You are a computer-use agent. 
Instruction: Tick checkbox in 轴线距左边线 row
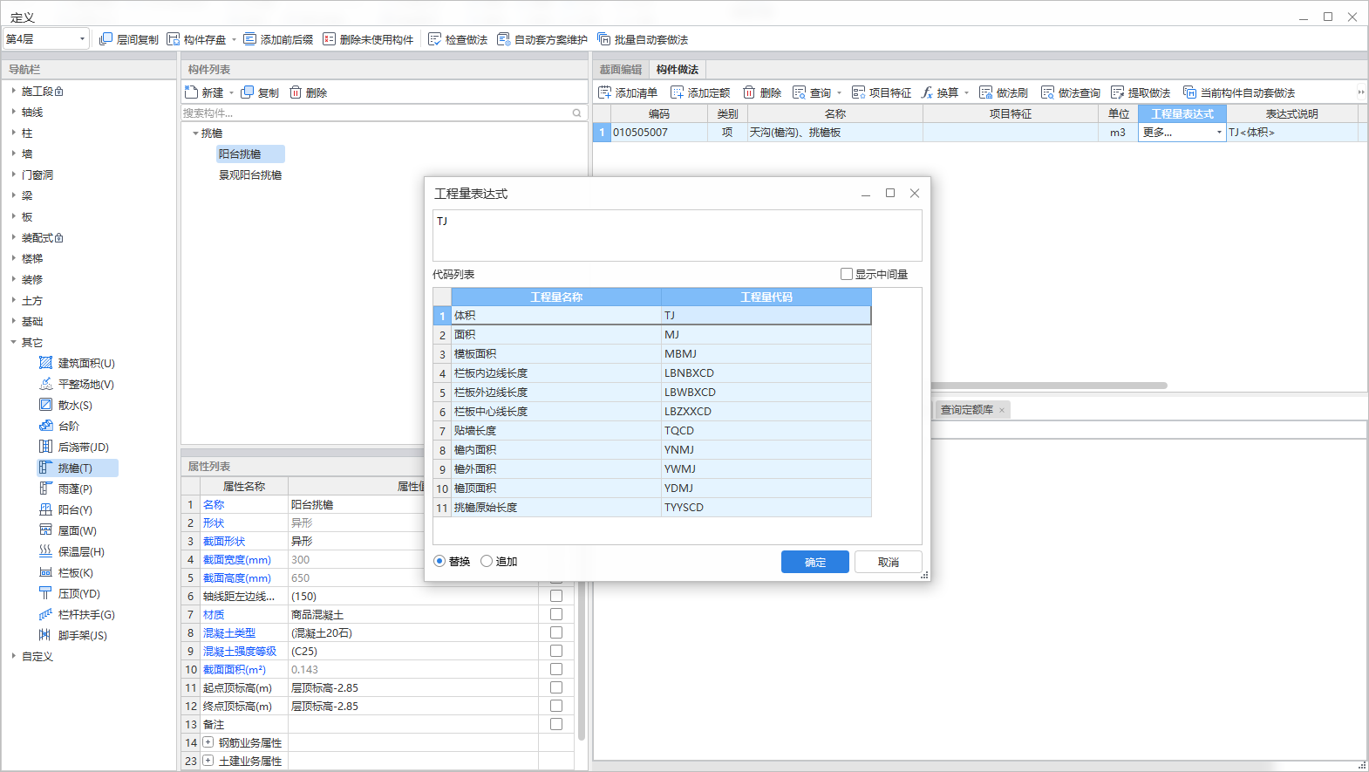(x=556, y=596)
